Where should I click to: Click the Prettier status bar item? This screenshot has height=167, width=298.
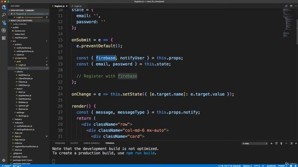pyautogui.click(x=283, y=166)
